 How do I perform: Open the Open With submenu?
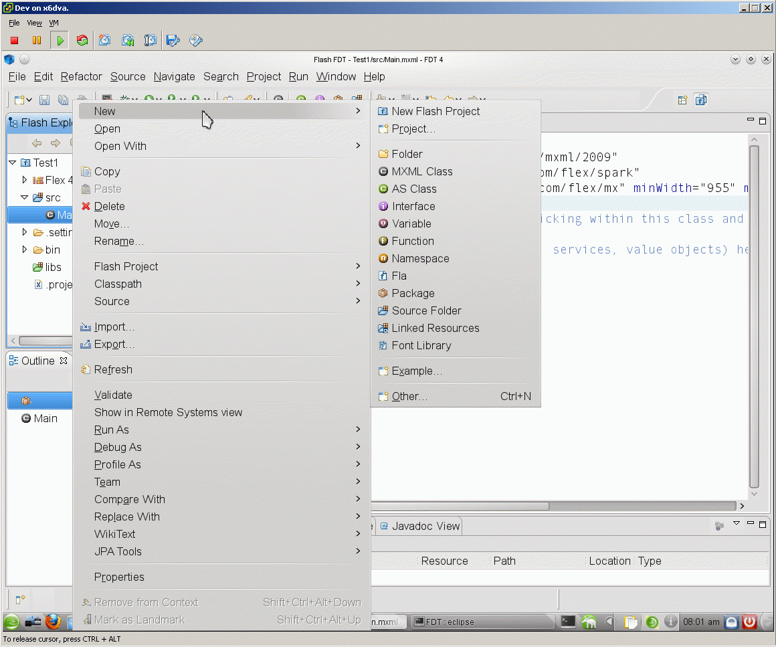coord(221,146)
